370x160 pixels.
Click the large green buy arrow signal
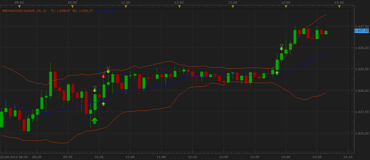pos(95,121)
